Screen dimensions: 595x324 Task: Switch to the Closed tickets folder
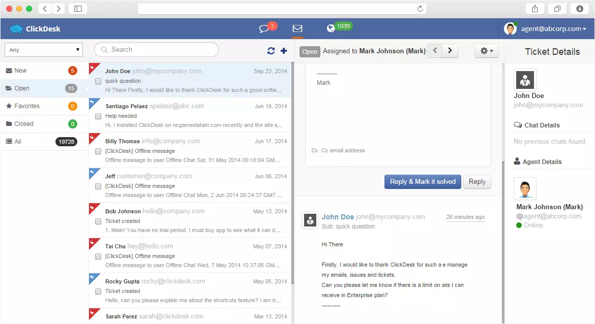click(x=24, y=123)
